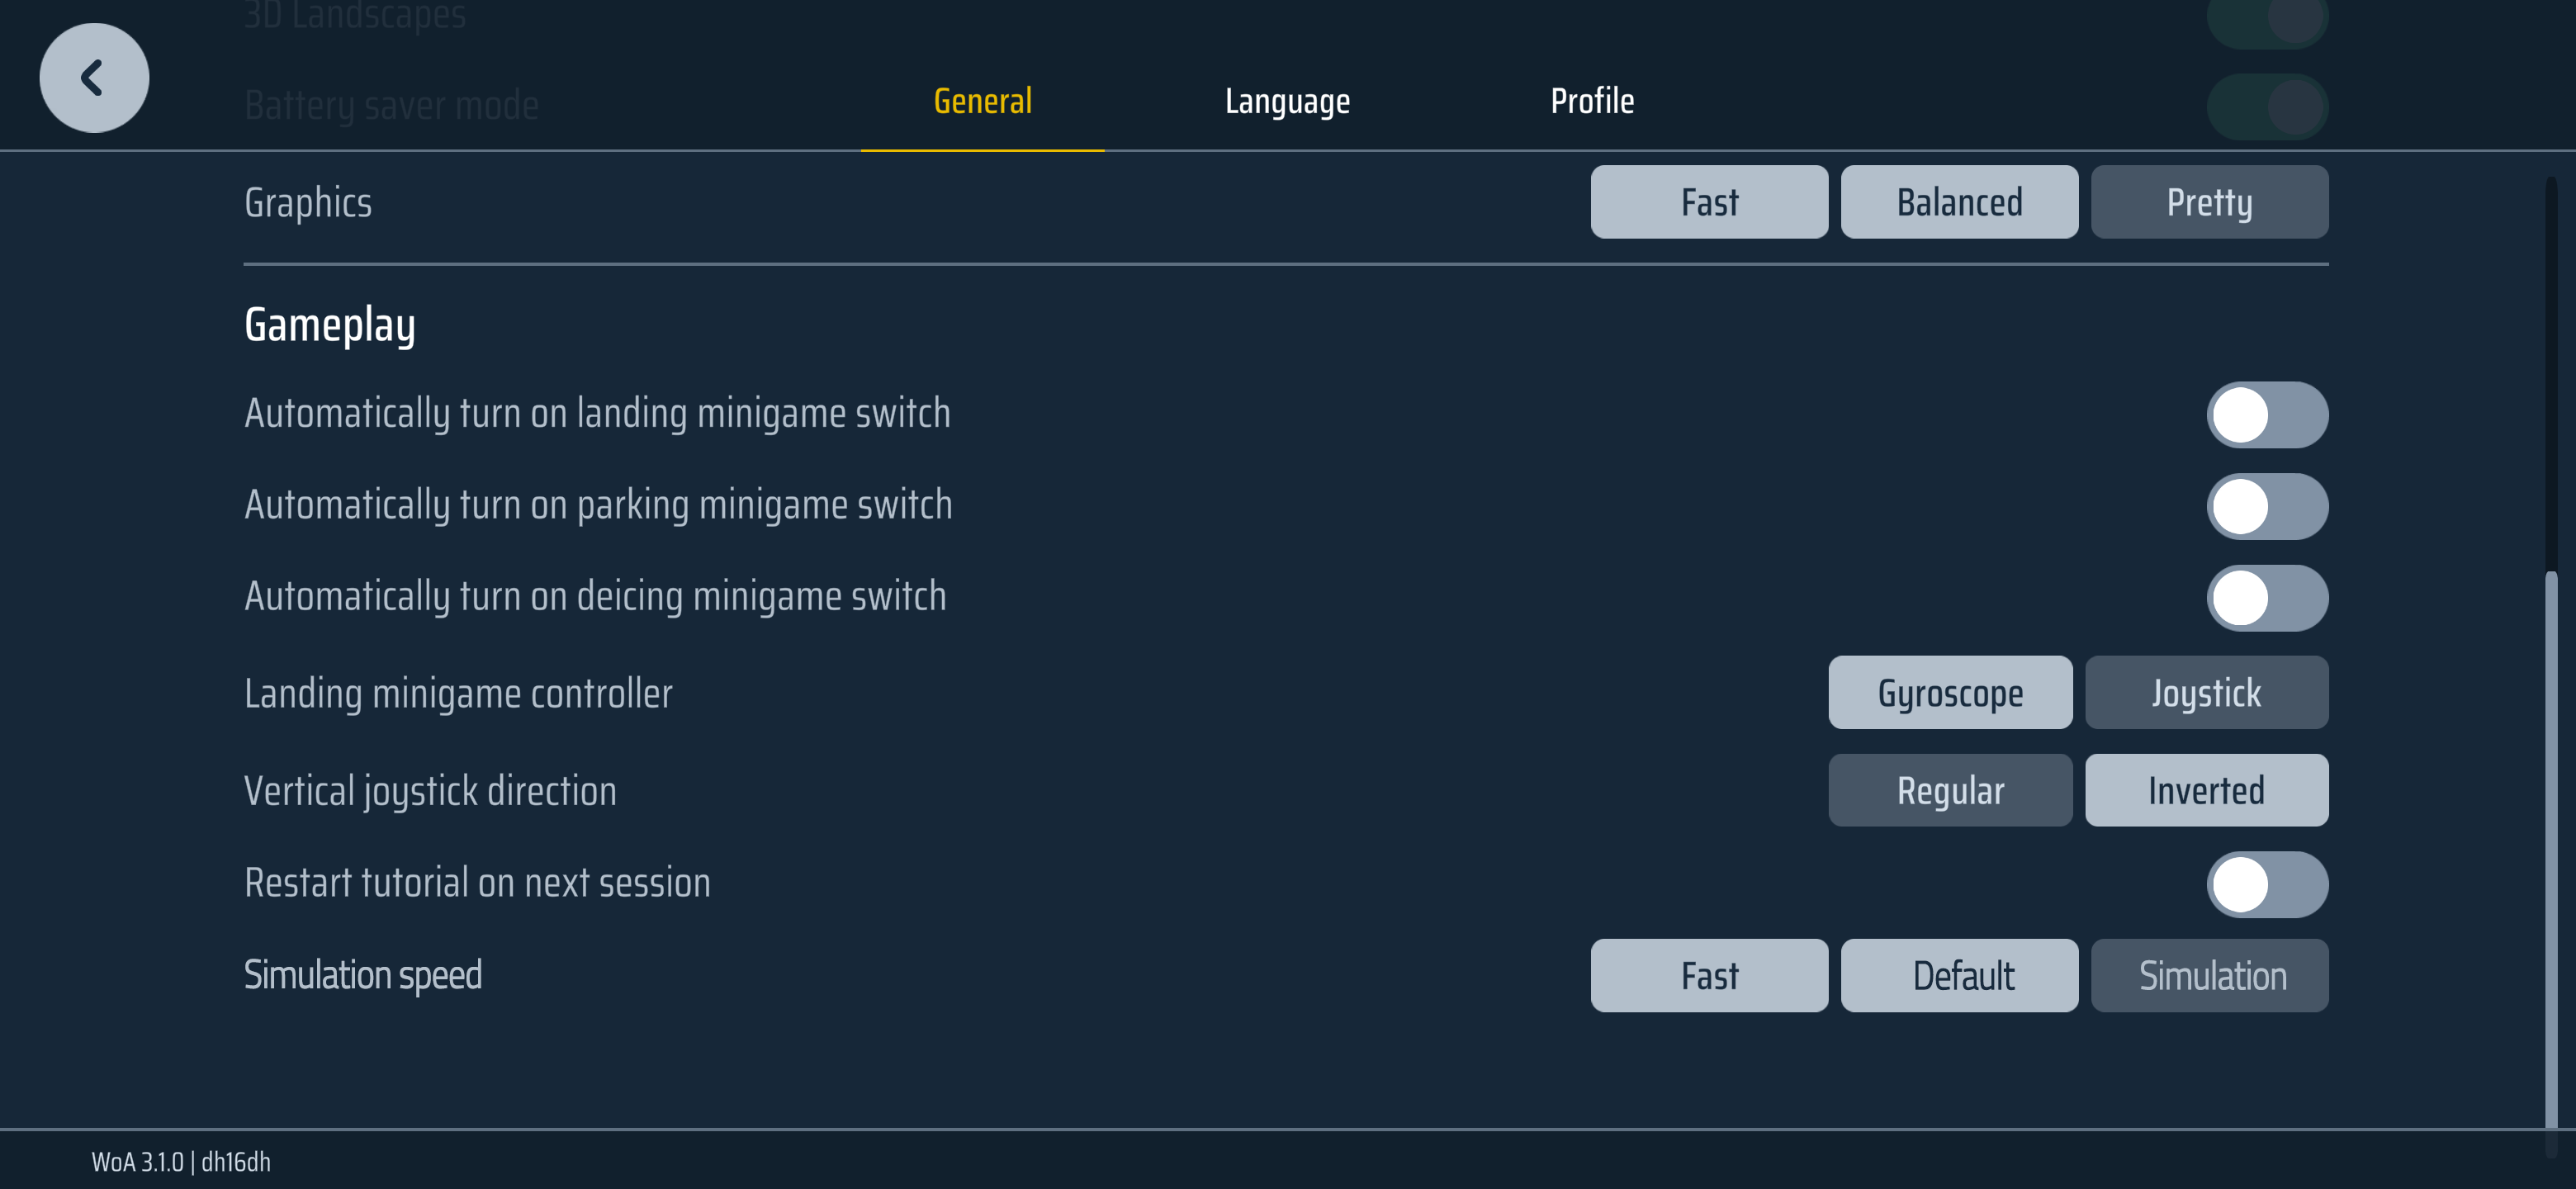The height and width of the screenshot is (1189, 2576).
Task: Open the Language tab
Action: pyautogui.click(x=1287, y=101)
